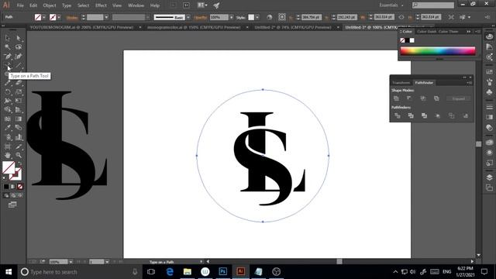Select the Line Segment tool
Image resolution: width=496 pixels, height=279 pixels.
click(x=19, y=65)
